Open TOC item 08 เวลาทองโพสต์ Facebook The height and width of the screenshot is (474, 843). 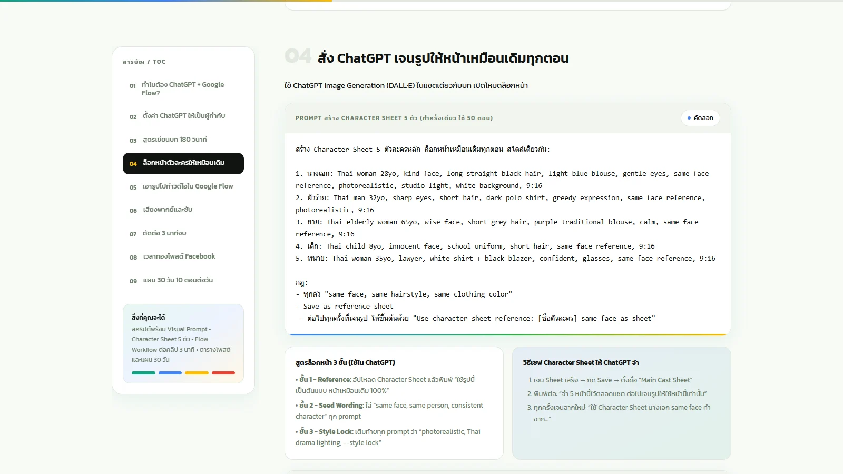click(x=183, y=256)
